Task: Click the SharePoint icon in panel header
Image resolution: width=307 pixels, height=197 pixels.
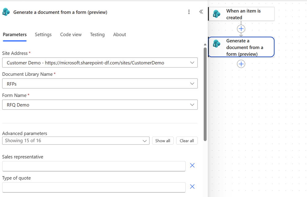Action: coord(6,12)
